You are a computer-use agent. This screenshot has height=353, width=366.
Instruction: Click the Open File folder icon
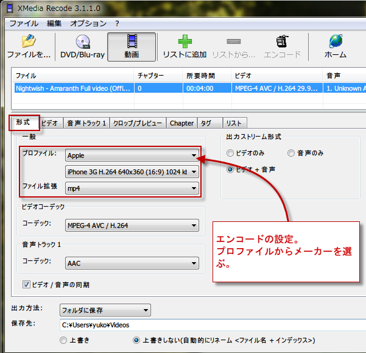point(28,42)
